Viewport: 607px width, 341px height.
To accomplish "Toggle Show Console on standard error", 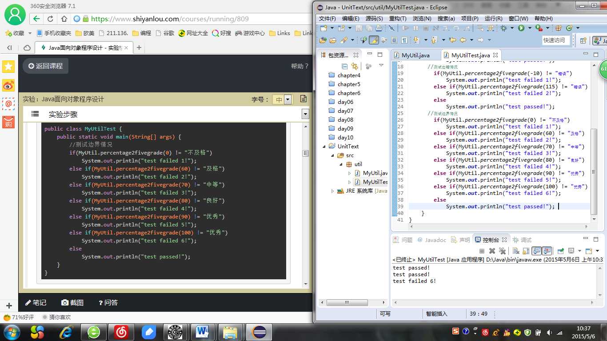I will [x=547, y=251].
